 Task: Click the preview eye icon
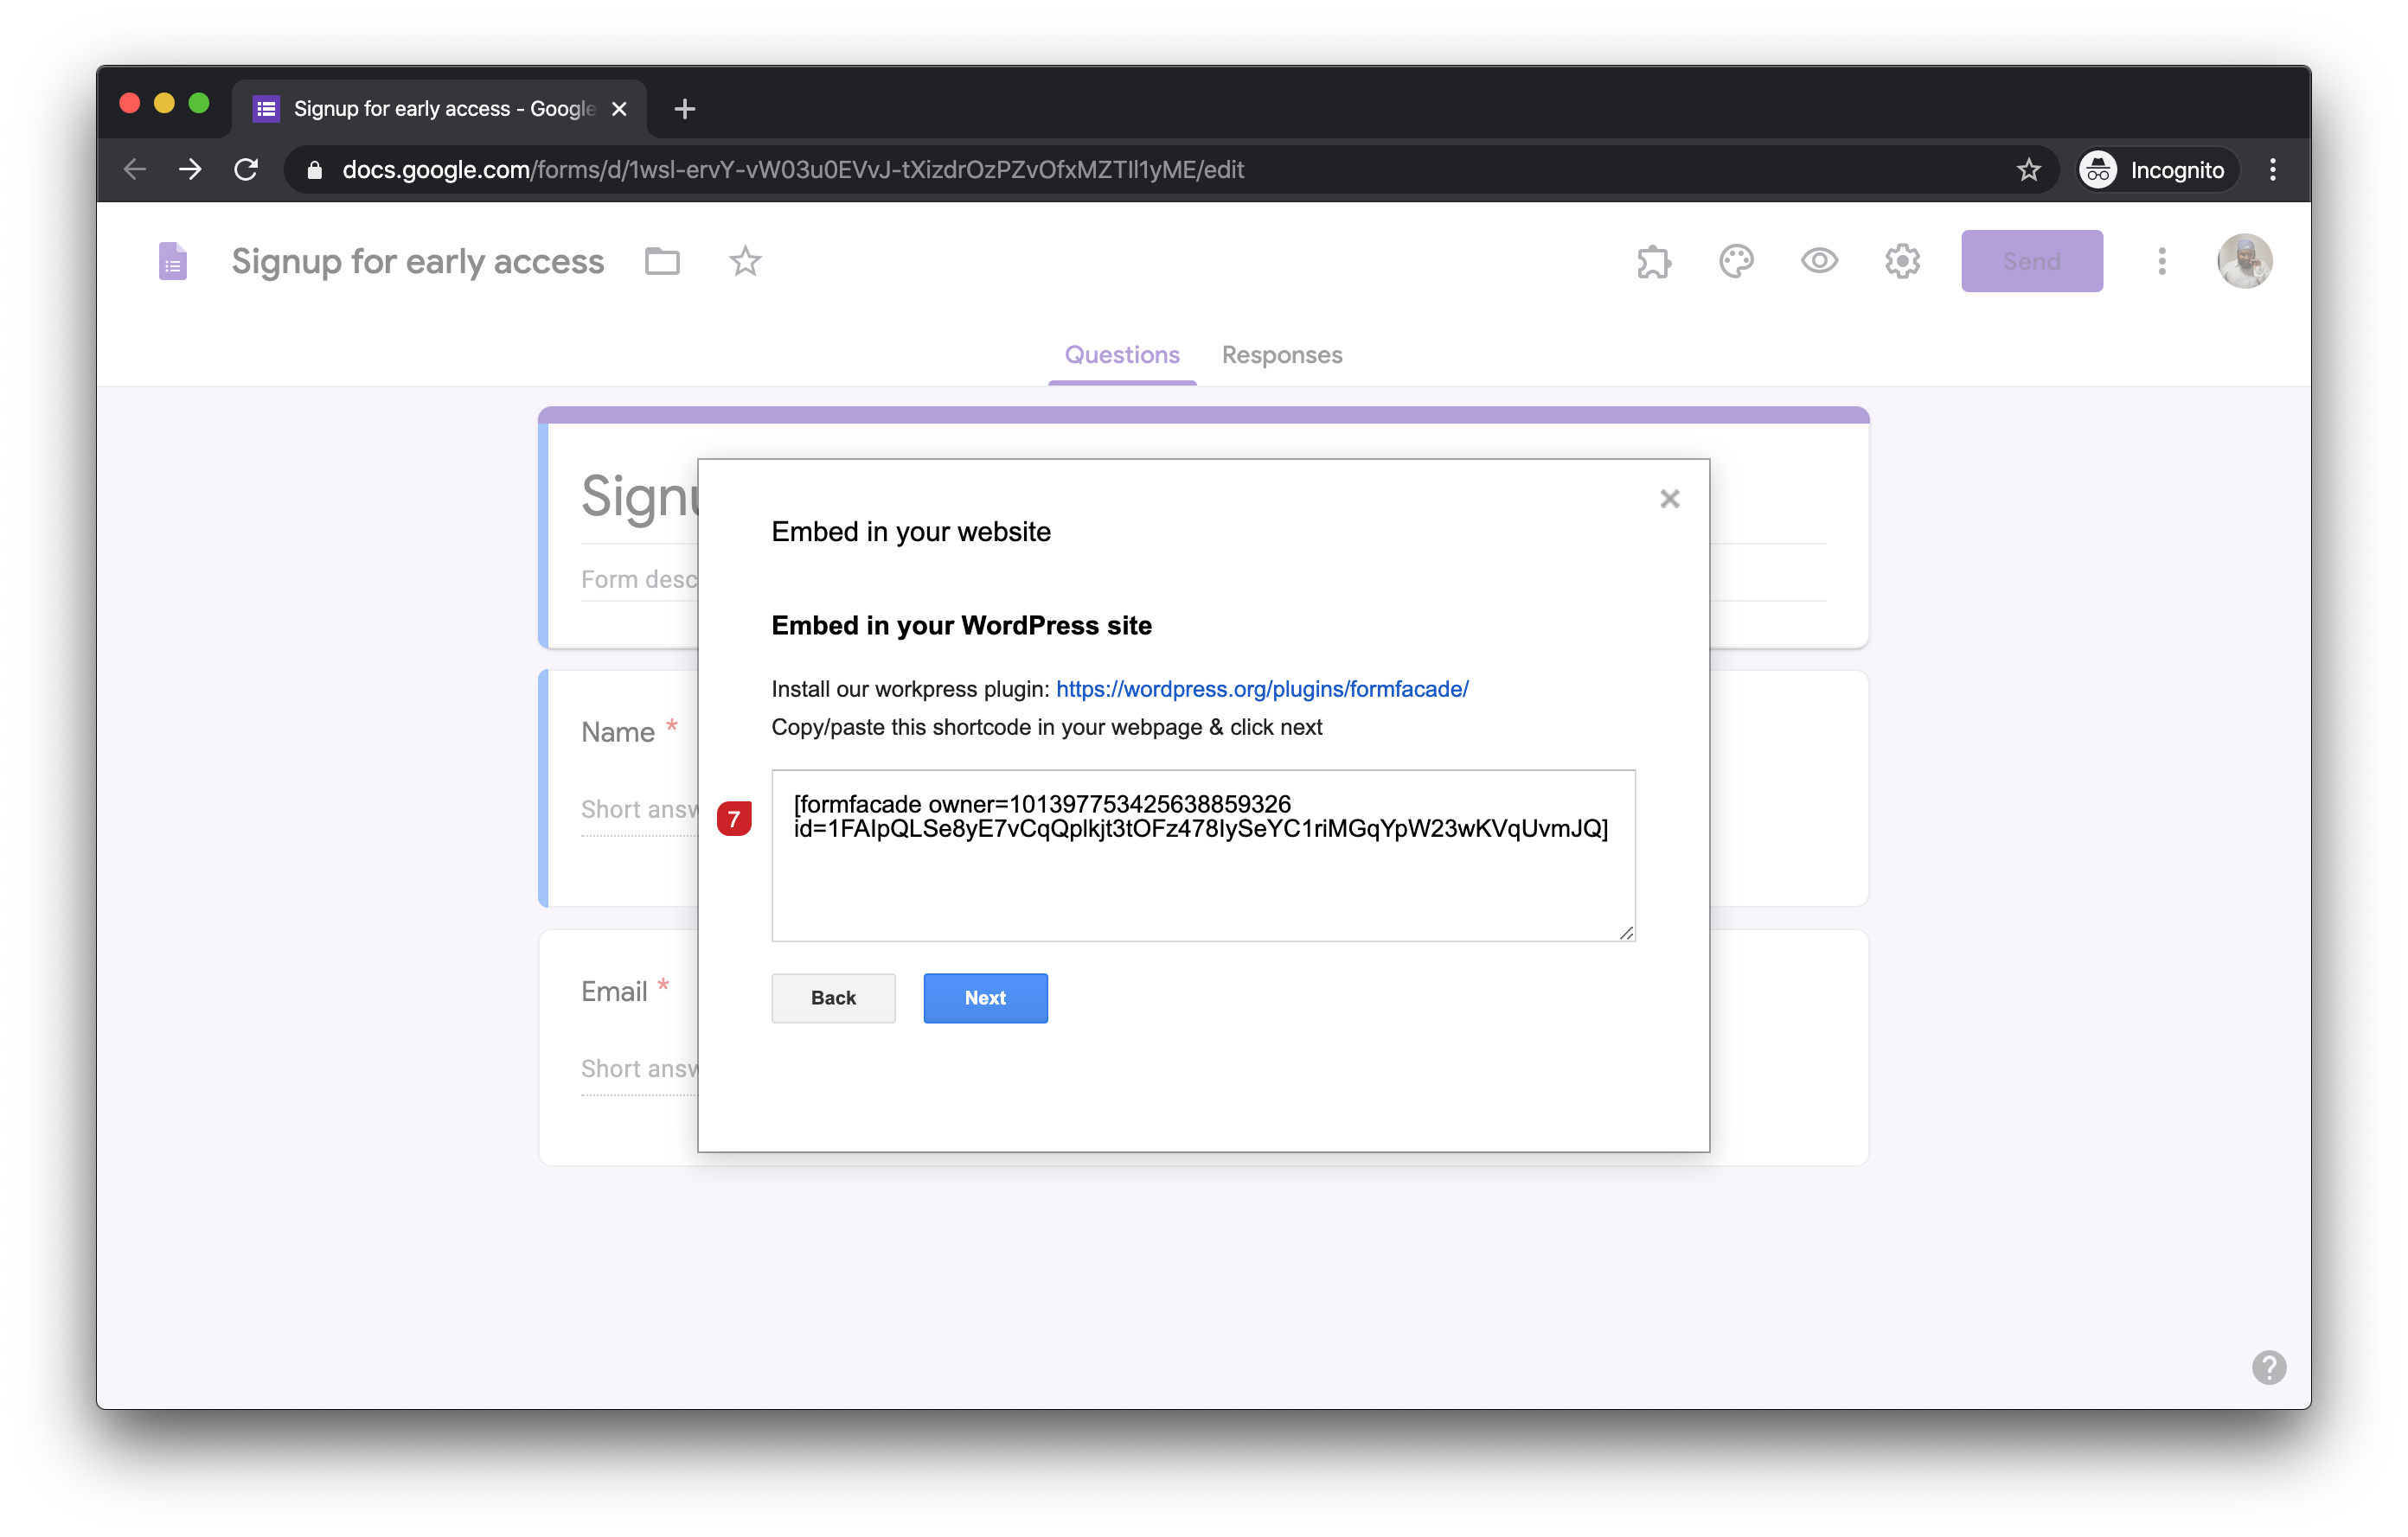[x=1819, y=262]
